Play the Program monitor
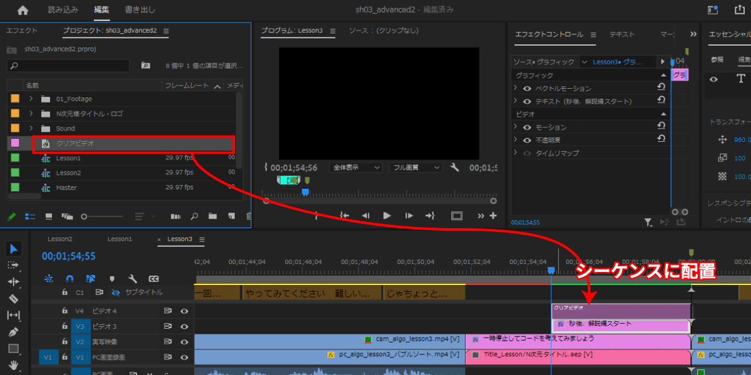Viewport: 751px width, 375px height. pyautogui.click(x=387, y=216)
